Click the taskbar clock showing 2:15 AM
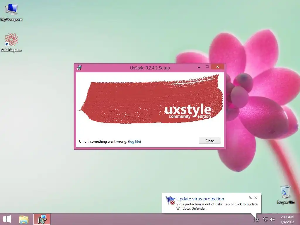 coord(287,219)
